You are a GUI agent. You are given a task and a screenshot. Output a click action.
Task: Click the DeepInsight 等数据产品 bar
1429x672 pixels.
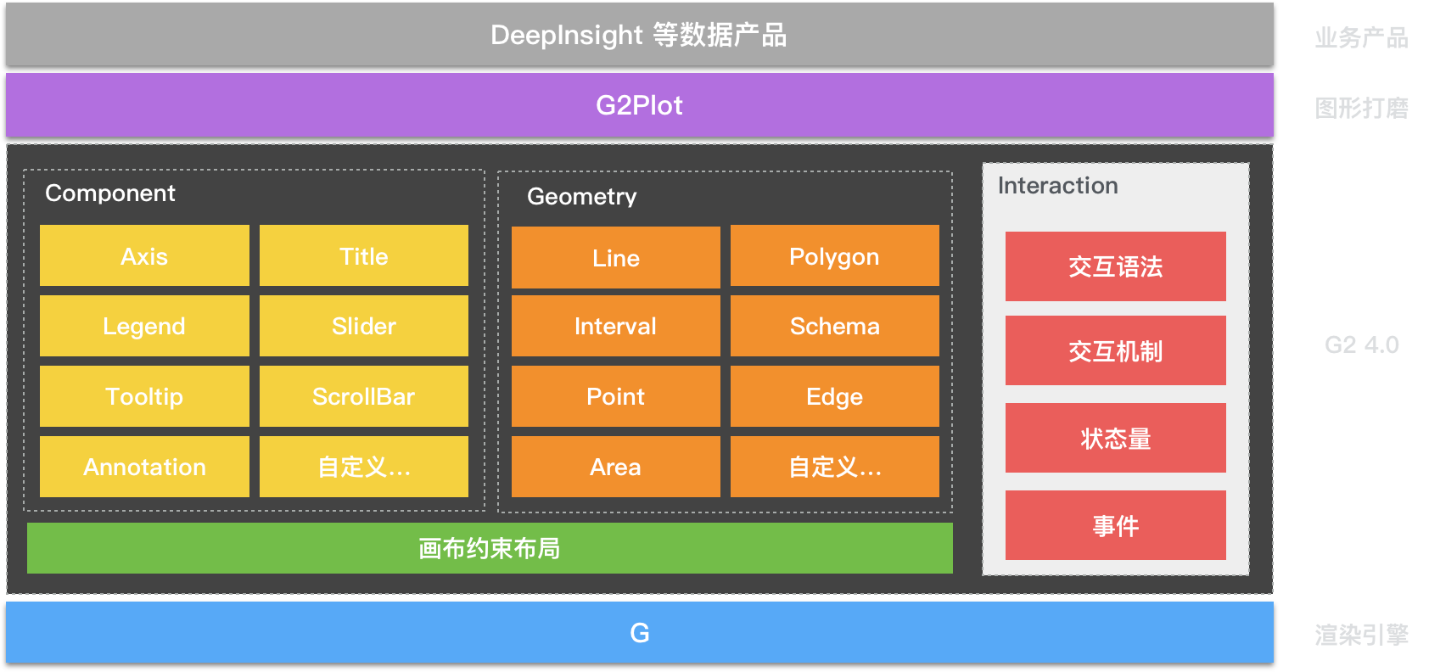[639, 35]
